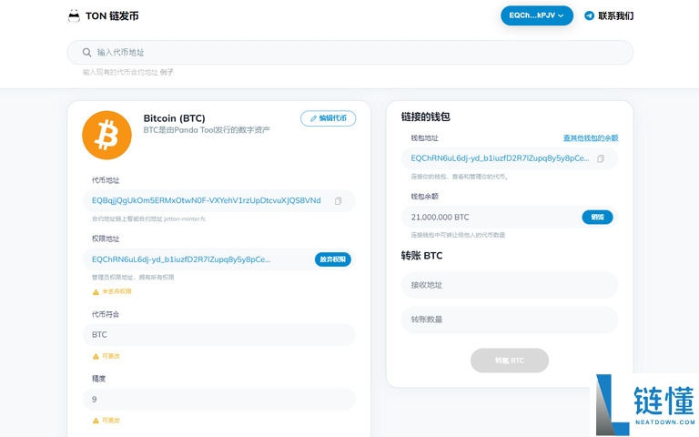Screen dimensions: 699x437
Task: Click the Bitcoin (BTC) token name heading
Action: pyautogui.click(x=175, y=118)
